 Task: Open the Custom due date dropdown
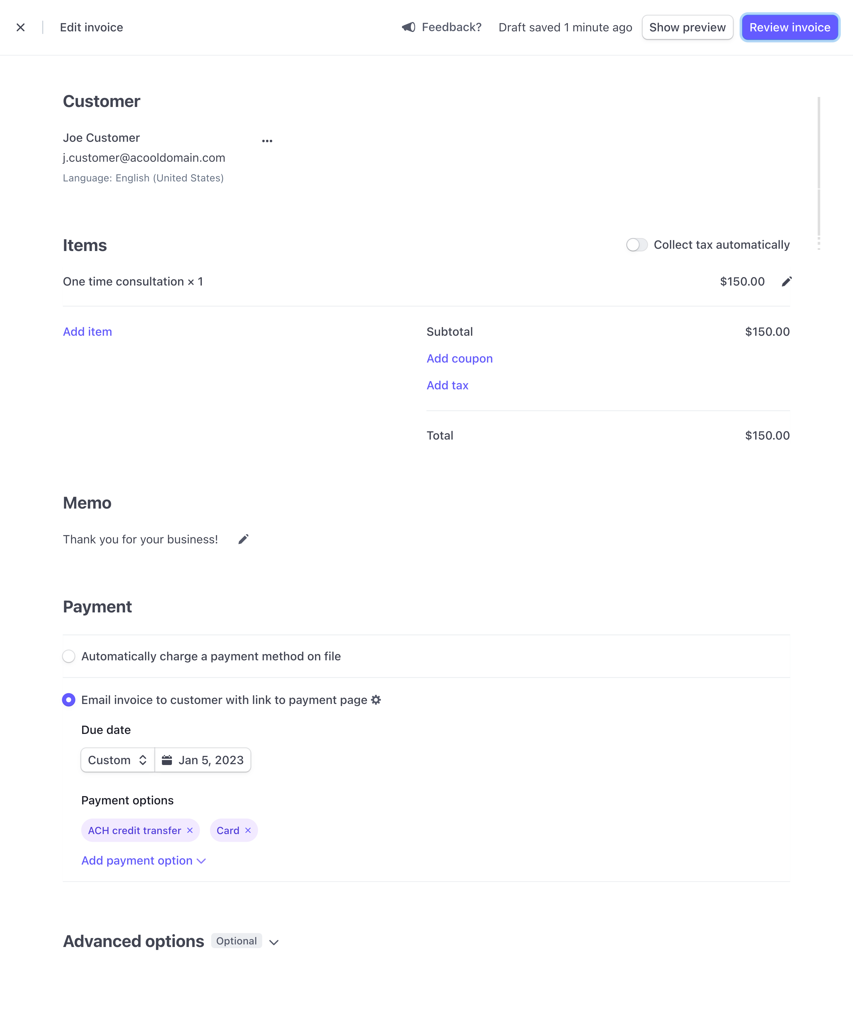[x=118, y=760]
